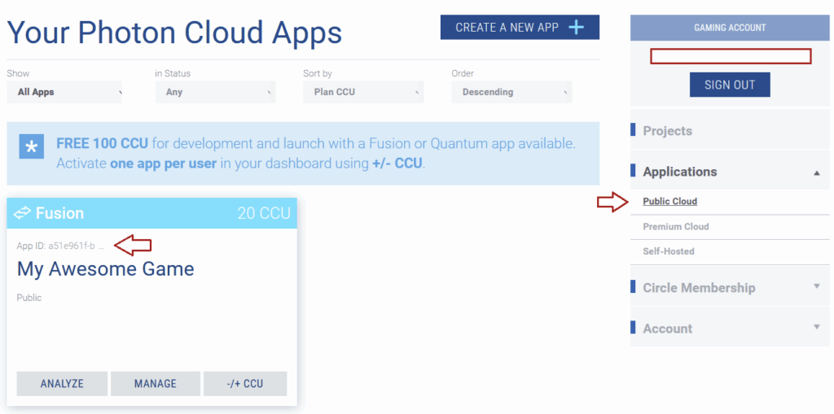The image size is (834, 414).
Task: Open the Order dropdown set to Descending
Action: tap(511, 92)
